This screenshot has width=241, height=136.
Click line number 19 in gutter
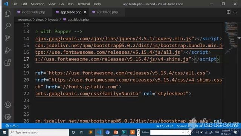[26, 73]
